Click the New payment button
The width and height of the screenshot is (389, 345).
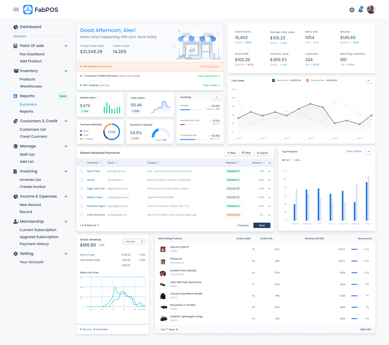[x=231, y=153]
